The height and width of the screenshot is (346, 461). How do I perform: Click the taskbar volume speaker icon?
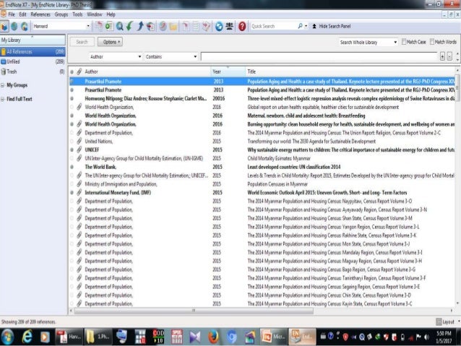426,337
